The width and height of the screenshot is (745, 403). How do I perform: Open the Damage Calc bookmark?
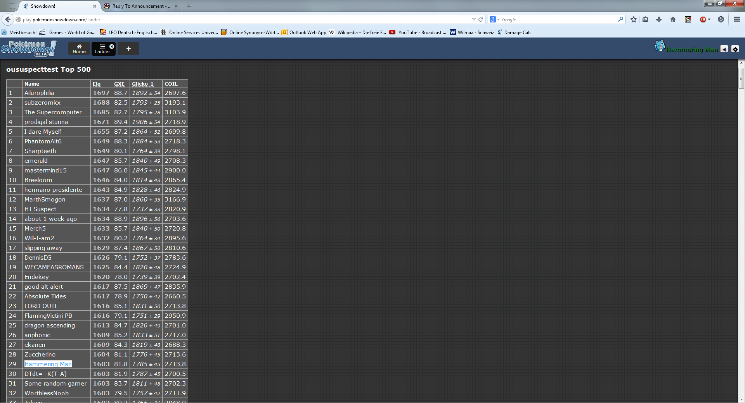click(x=515, y=33)
